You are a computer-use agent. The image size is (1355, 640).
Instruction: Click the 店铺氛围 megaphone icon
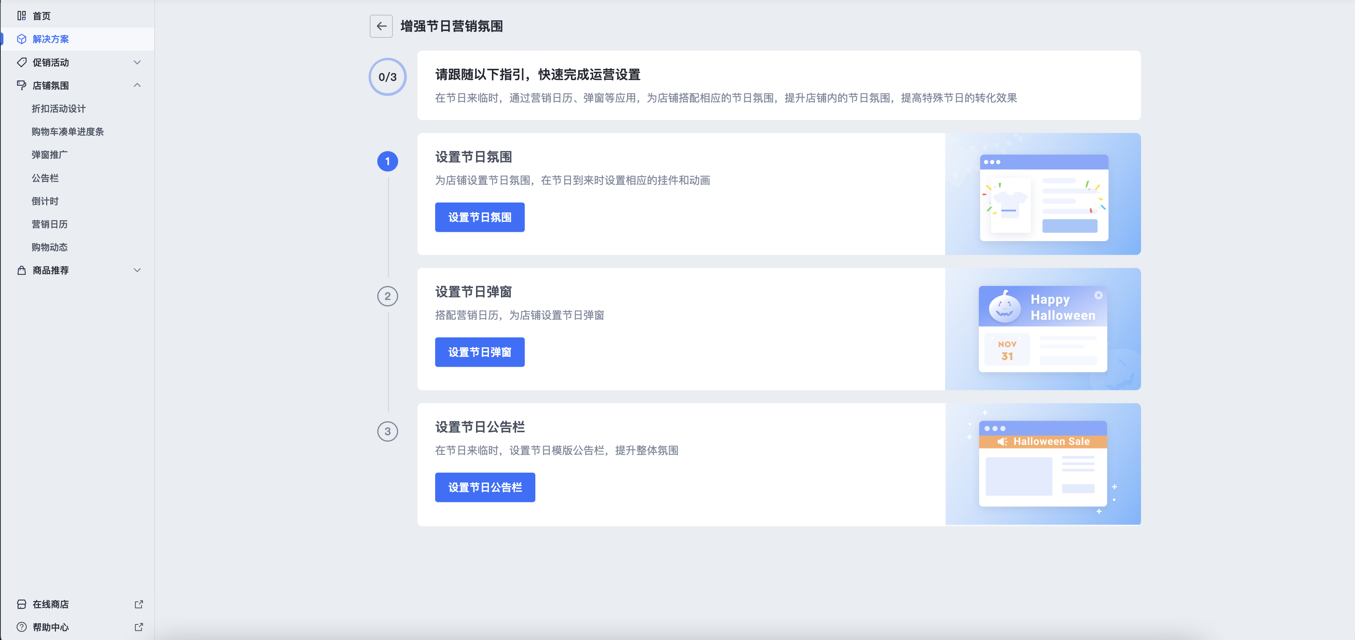tap(22, 85)
